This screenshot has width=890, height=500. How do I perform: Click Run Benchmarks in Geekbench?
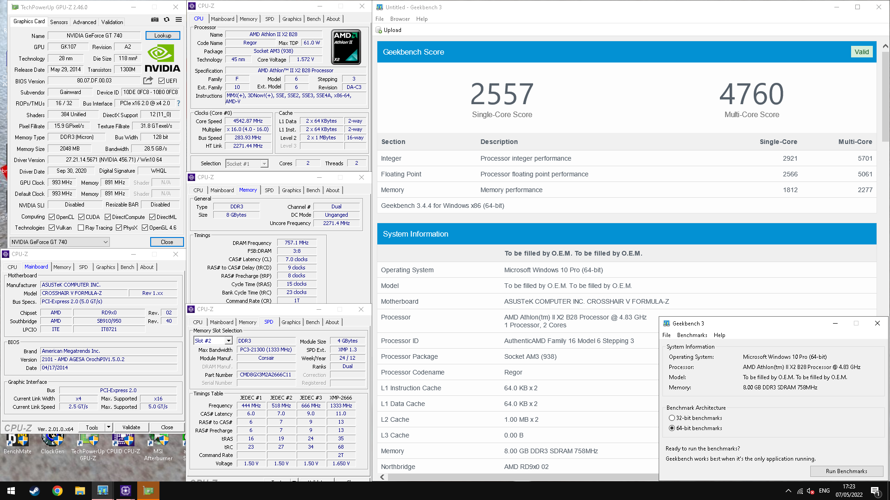tap(846, 471)
